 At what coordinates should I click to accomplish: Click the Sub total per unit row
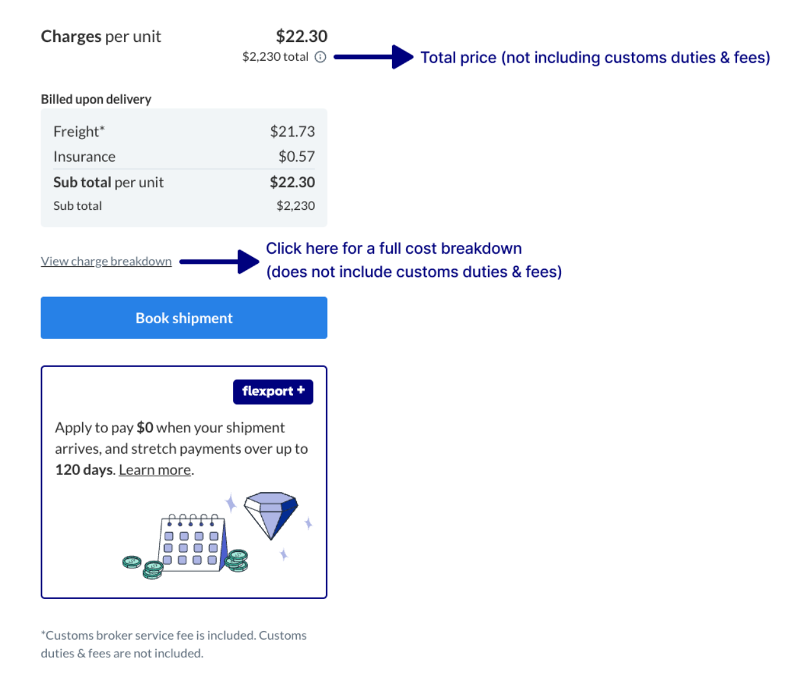pyautogui.click(x=184, y=182)
